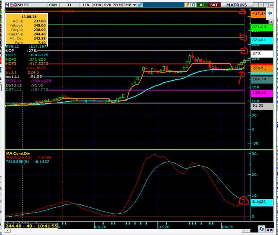
Task: Click the DST2.L1 indicator label
Action: click(x=14, y=81)
